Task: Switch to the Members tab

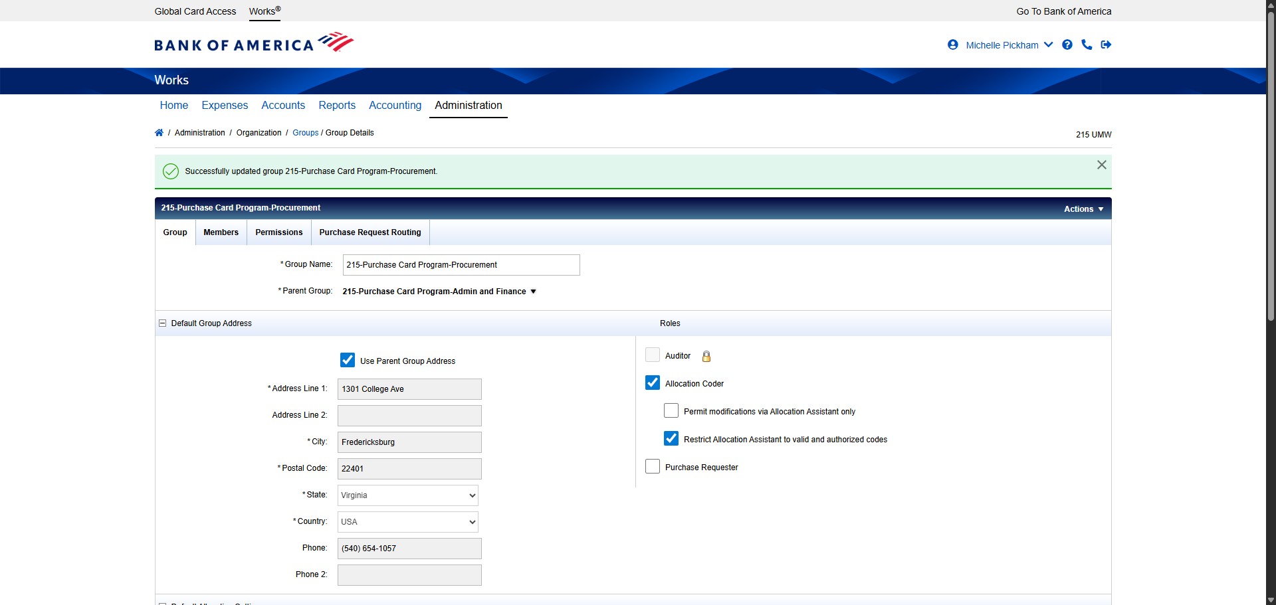Action: point(221,232)
